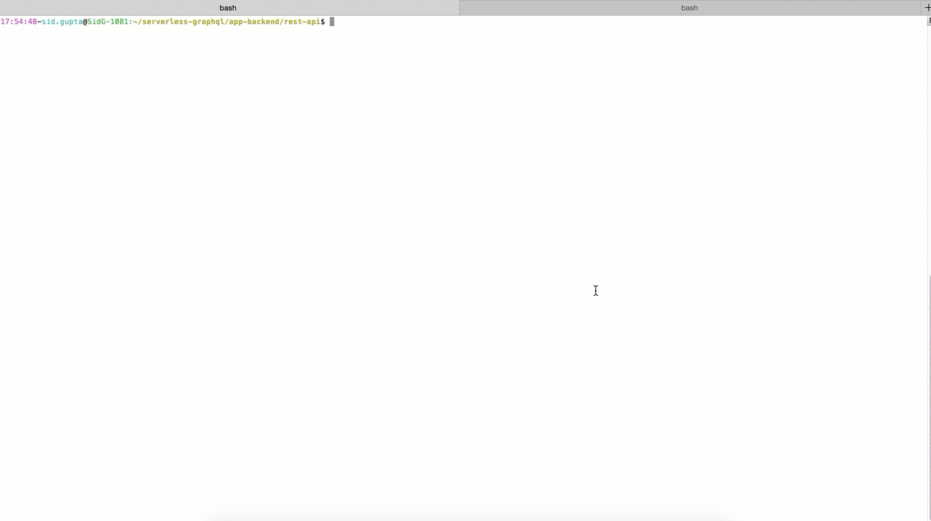Switch to the second bash tab
This screenshot has height=521, width=931.
(x=689, y=8)
